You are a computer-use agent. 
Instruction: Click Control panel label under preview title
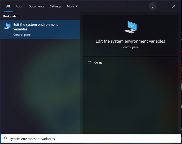[130, 47]
